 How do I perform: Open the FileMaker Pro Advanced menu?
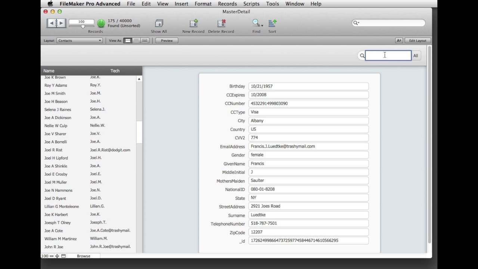click(x=90, y=4)
